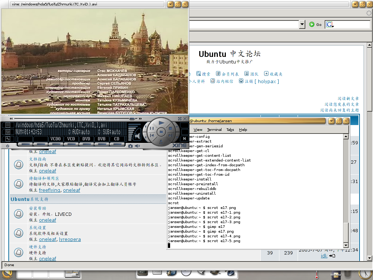
Task: Open the 会员列表 member list link
Action: (227, 74)
